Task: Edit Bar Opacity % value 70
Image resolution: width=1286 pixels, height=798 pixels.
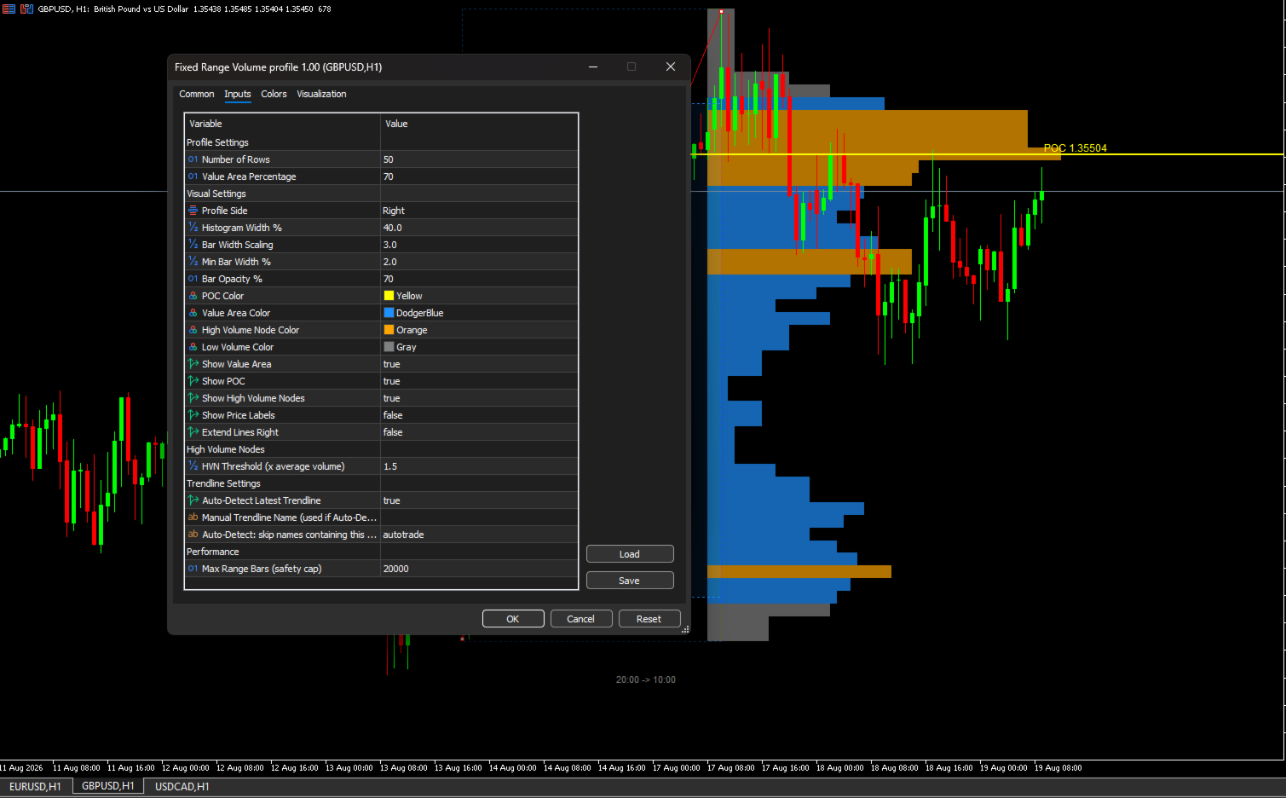Action: pos(479,279)
